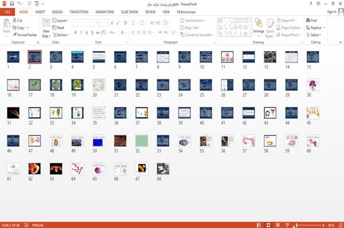Click the PERSIAN language indicator
Screen dimensions: 344x228
[x=38, y=225]
